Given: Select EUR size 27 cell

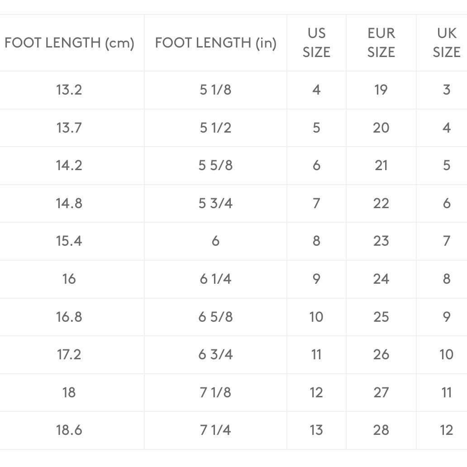Looking at the screenshot, I should point(381,392).
